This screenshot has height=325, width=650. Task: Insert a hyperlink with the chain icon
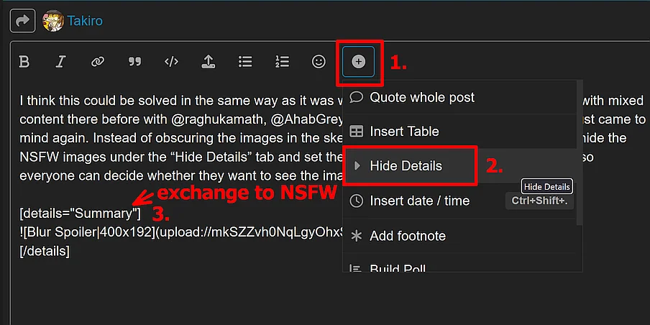pos(97,62)
